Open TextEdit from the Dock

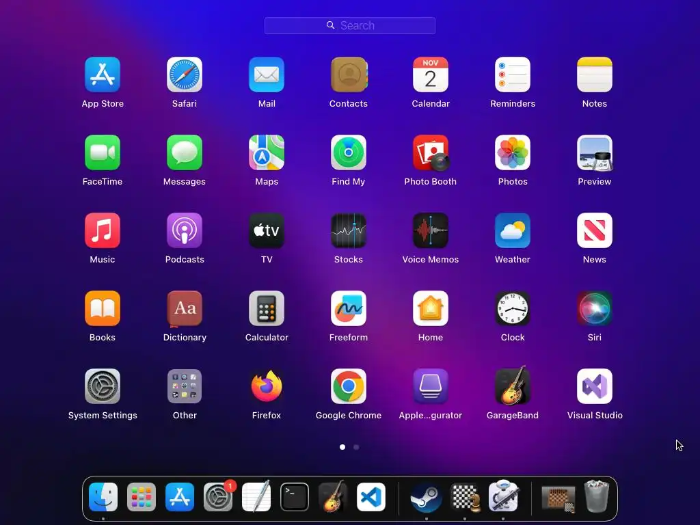pyautogui.click(x=256, y=496)
